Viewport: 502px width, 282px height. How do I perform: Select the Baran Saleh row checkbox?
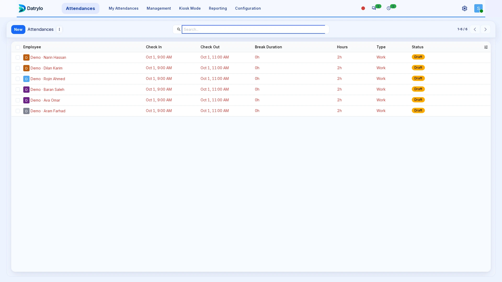(x=18, y=90)
